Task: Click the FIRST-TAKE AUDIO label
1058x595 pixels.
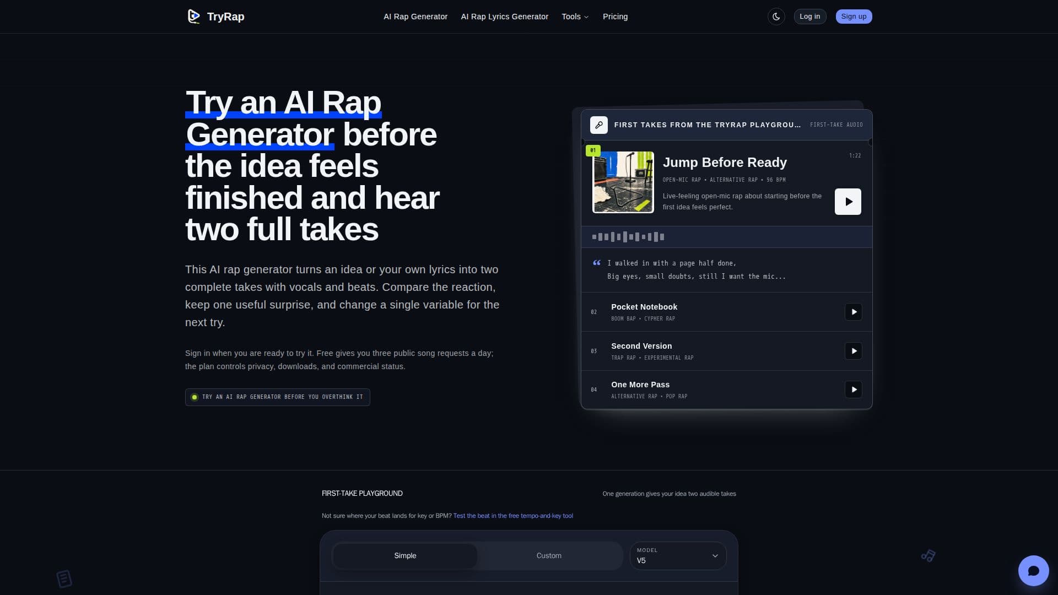Action: [x=836, y=125]
